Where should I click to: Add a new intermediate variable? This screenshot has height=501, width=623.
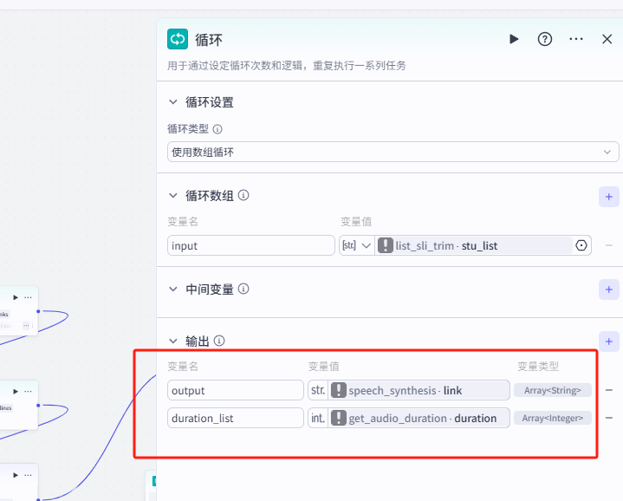point(609,290)
